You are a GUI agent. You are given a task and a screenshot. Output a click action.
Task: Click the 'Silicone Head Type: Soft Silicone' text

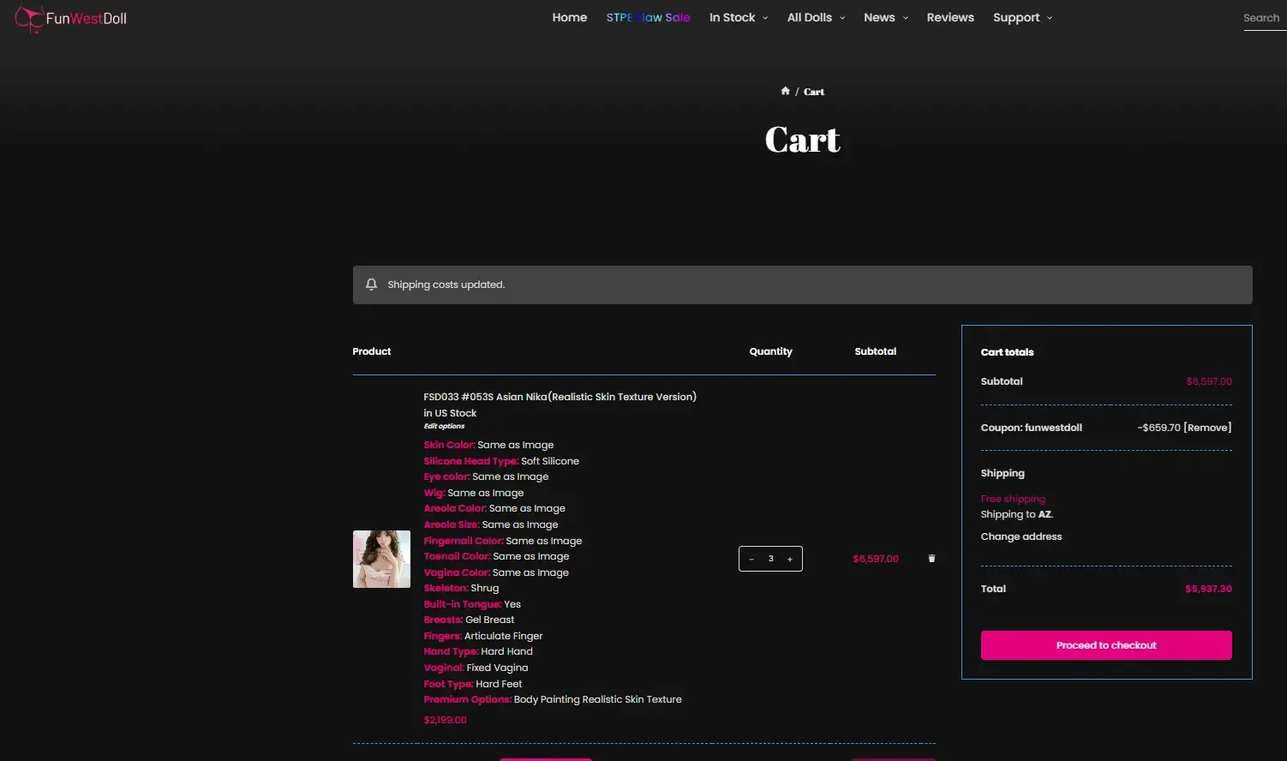[501, 461]
